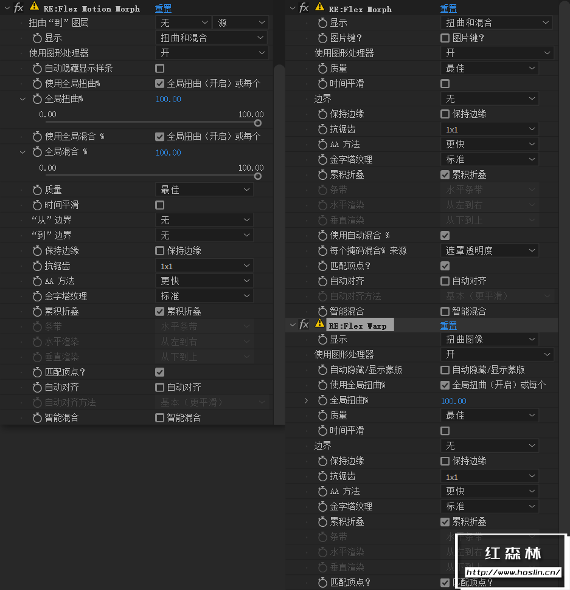The image size is (570, 590).
Task: Collapse the RE:Flex Morph effect group
Action: click(293, 8)
